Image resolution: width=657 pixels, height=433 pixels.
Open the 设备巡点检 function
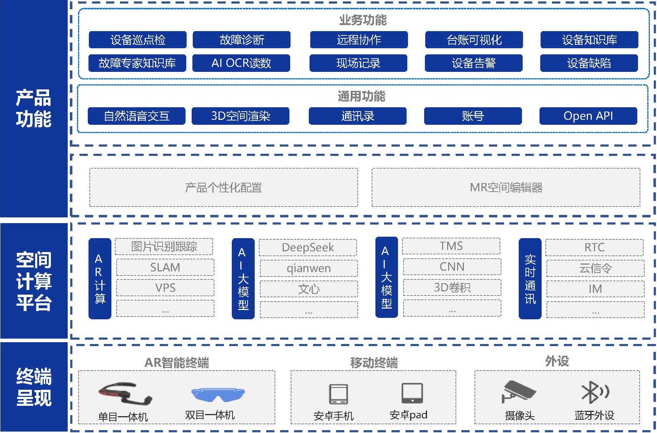pos(138,40)
